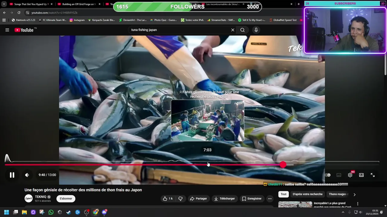The height and width of the screenshot is (217, 387).
Task: Go back with the browser back arrow
Action: pos(4,13)
